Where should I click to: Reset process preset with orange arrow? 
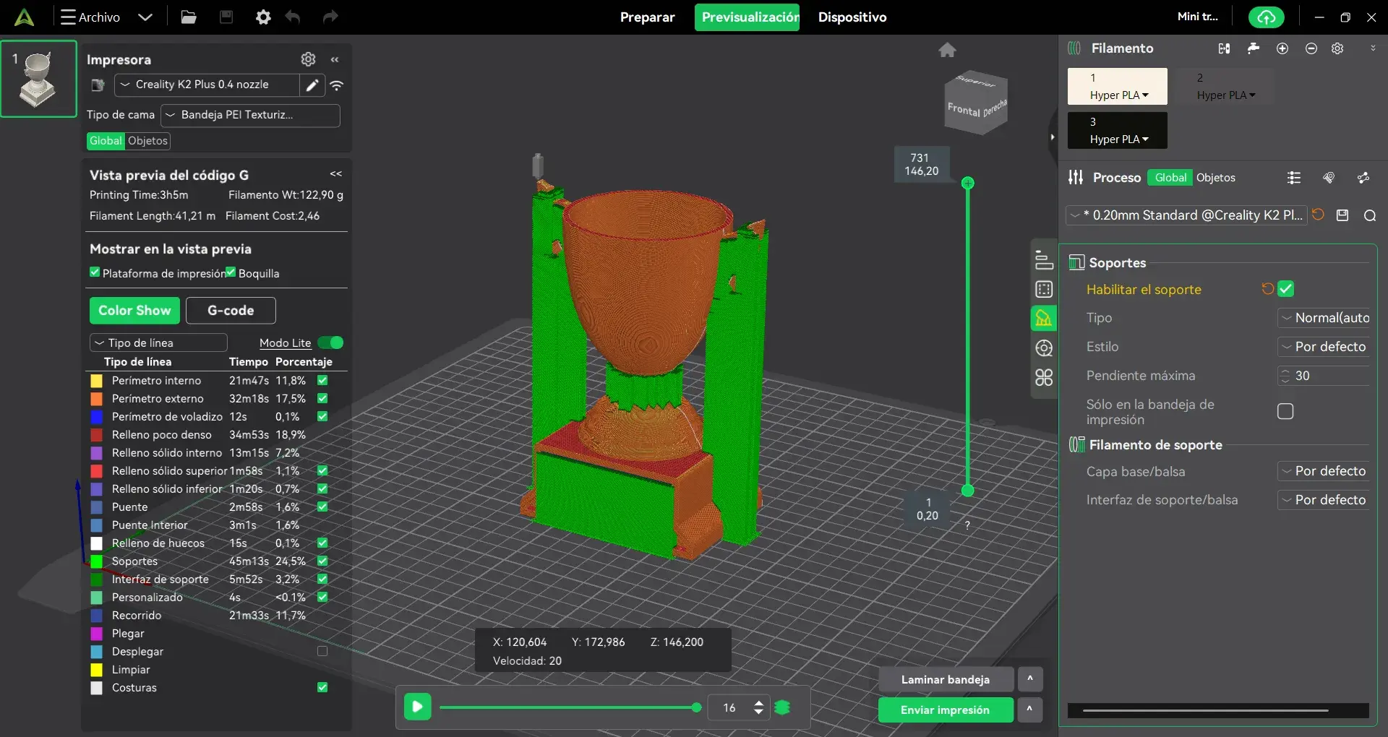pos(1318,215)
